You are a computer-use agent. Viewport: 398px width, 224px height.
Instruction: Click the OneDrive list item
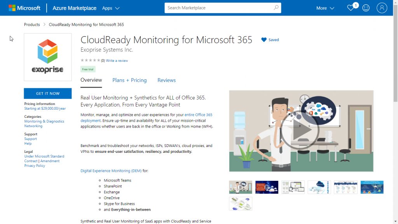pos(112,198)
